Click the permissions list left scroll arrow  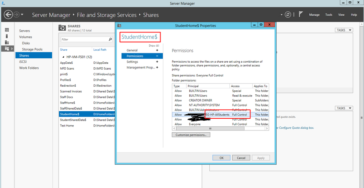point(174,128)
